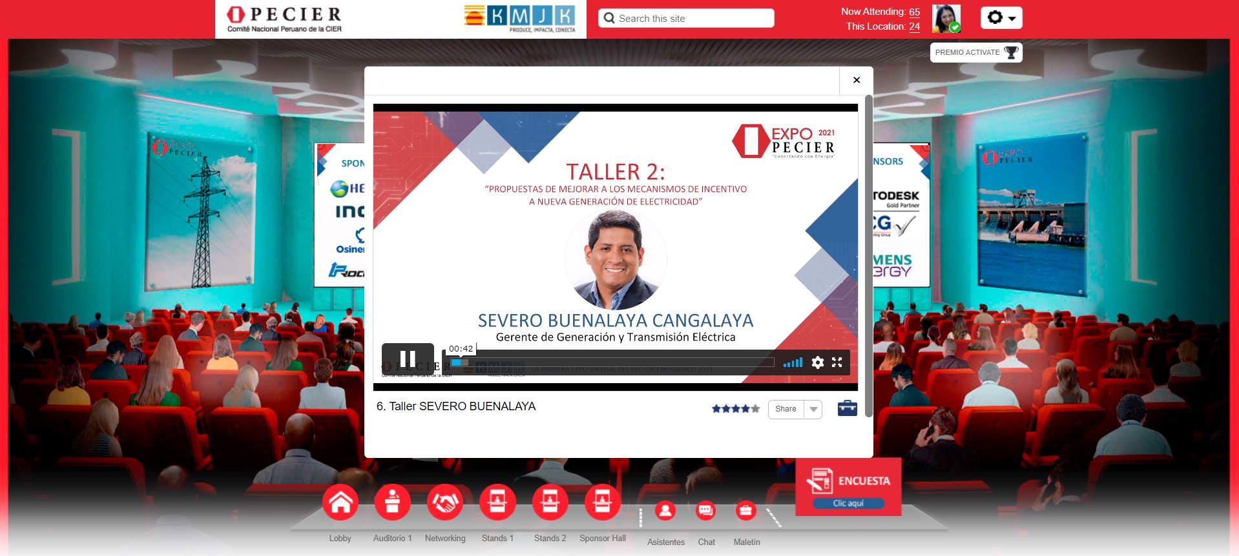Screen dimensions: 1239x556
Task: Click right sponsors board in auditorium
Action: (901, 215)
